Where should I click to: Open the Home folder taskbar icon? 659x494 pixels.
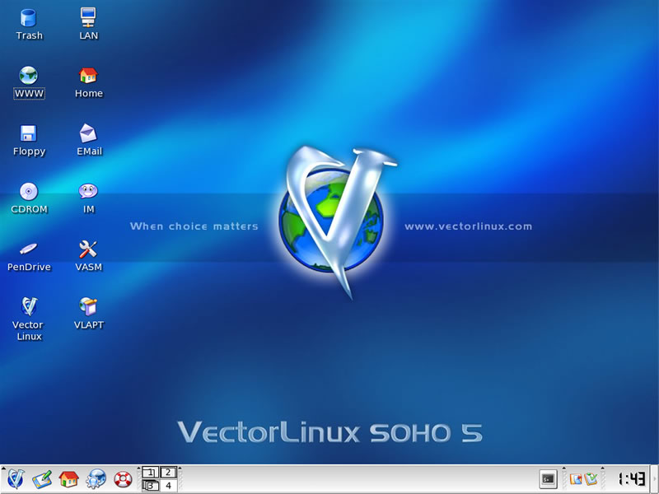point(70,478)
